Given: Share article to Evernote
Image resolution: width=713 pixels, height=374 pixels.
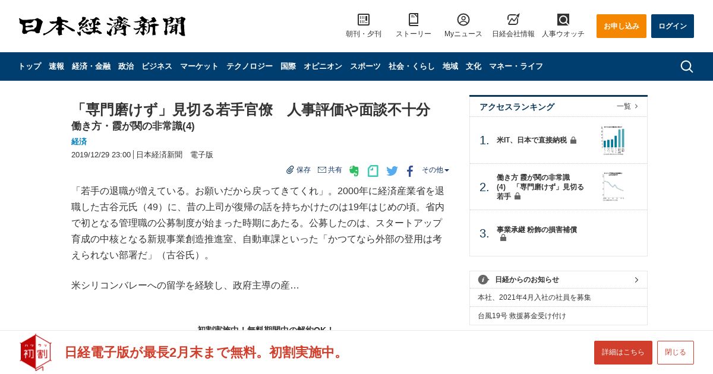Looking at the screenshot, I should [354, 171].
